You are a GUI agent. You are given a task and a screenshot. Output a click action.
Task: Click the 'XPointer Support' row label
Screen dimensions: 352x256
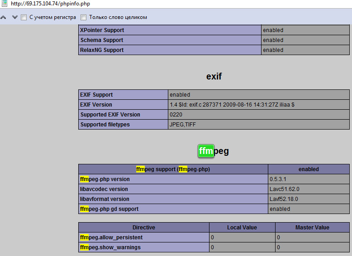coord(102,30)
